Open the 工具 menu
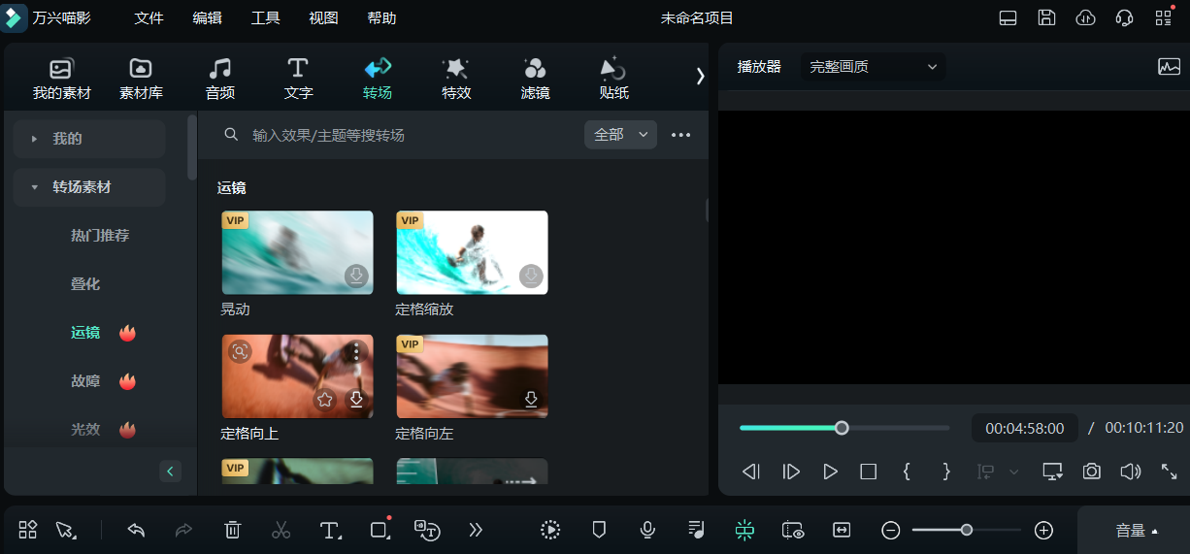This screenshot has width=1190, height=554. click(265, 18)
